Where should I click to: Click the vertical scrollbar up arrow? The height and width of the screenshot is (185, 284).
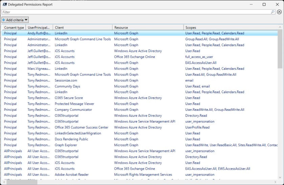click(280, 27)
